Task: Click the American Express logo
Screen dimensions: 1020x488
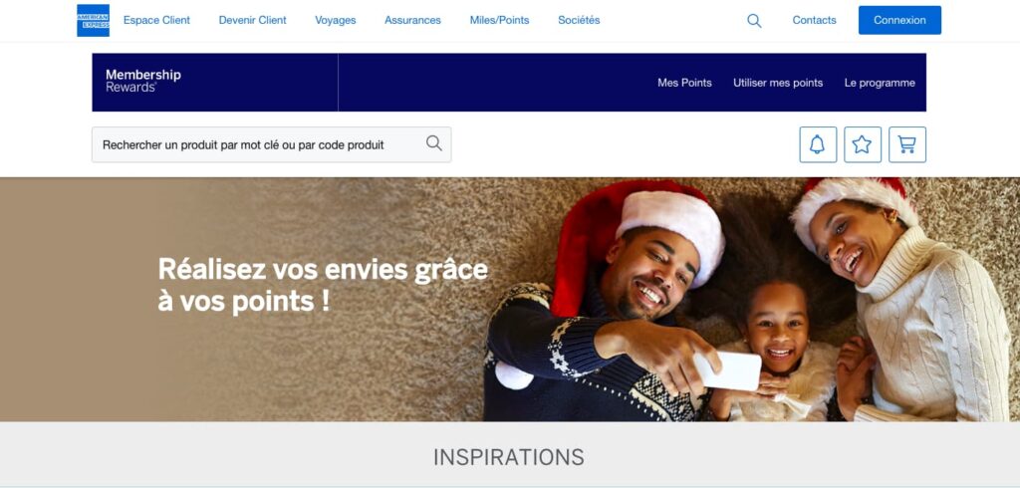Action: pyautogui.click(x=93, y=20)
